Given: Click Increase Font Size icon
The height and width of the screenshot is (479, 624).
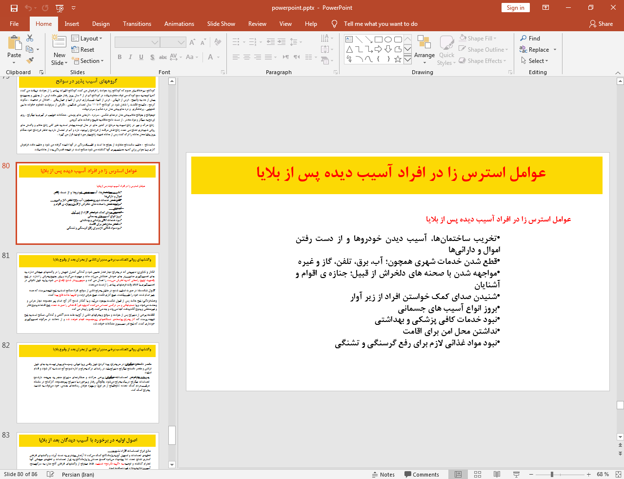Looking at the screenshot, I should click(x=193, y=42).
